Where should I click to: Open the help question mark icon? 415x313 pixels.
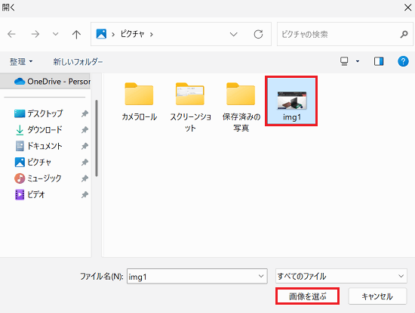pos(403,61)
